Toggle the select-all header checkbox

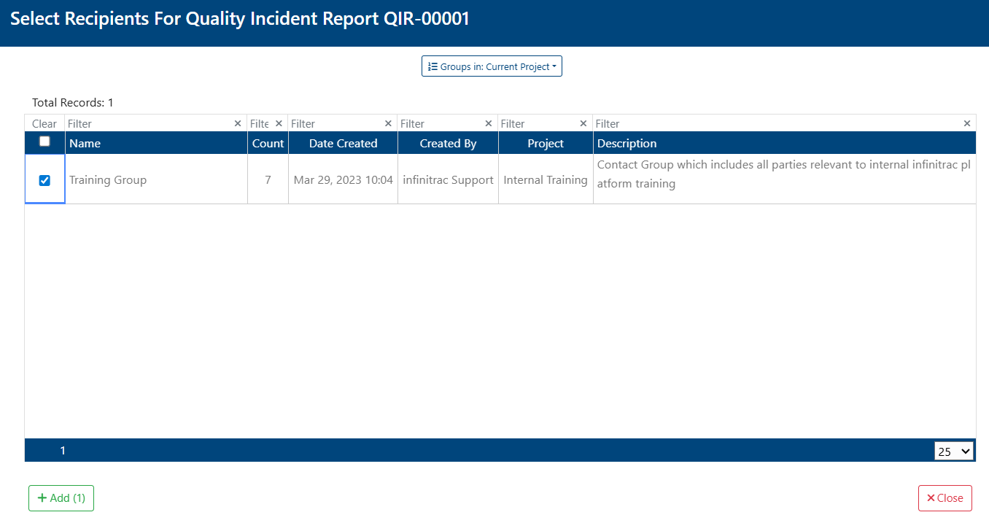point(44,142)
